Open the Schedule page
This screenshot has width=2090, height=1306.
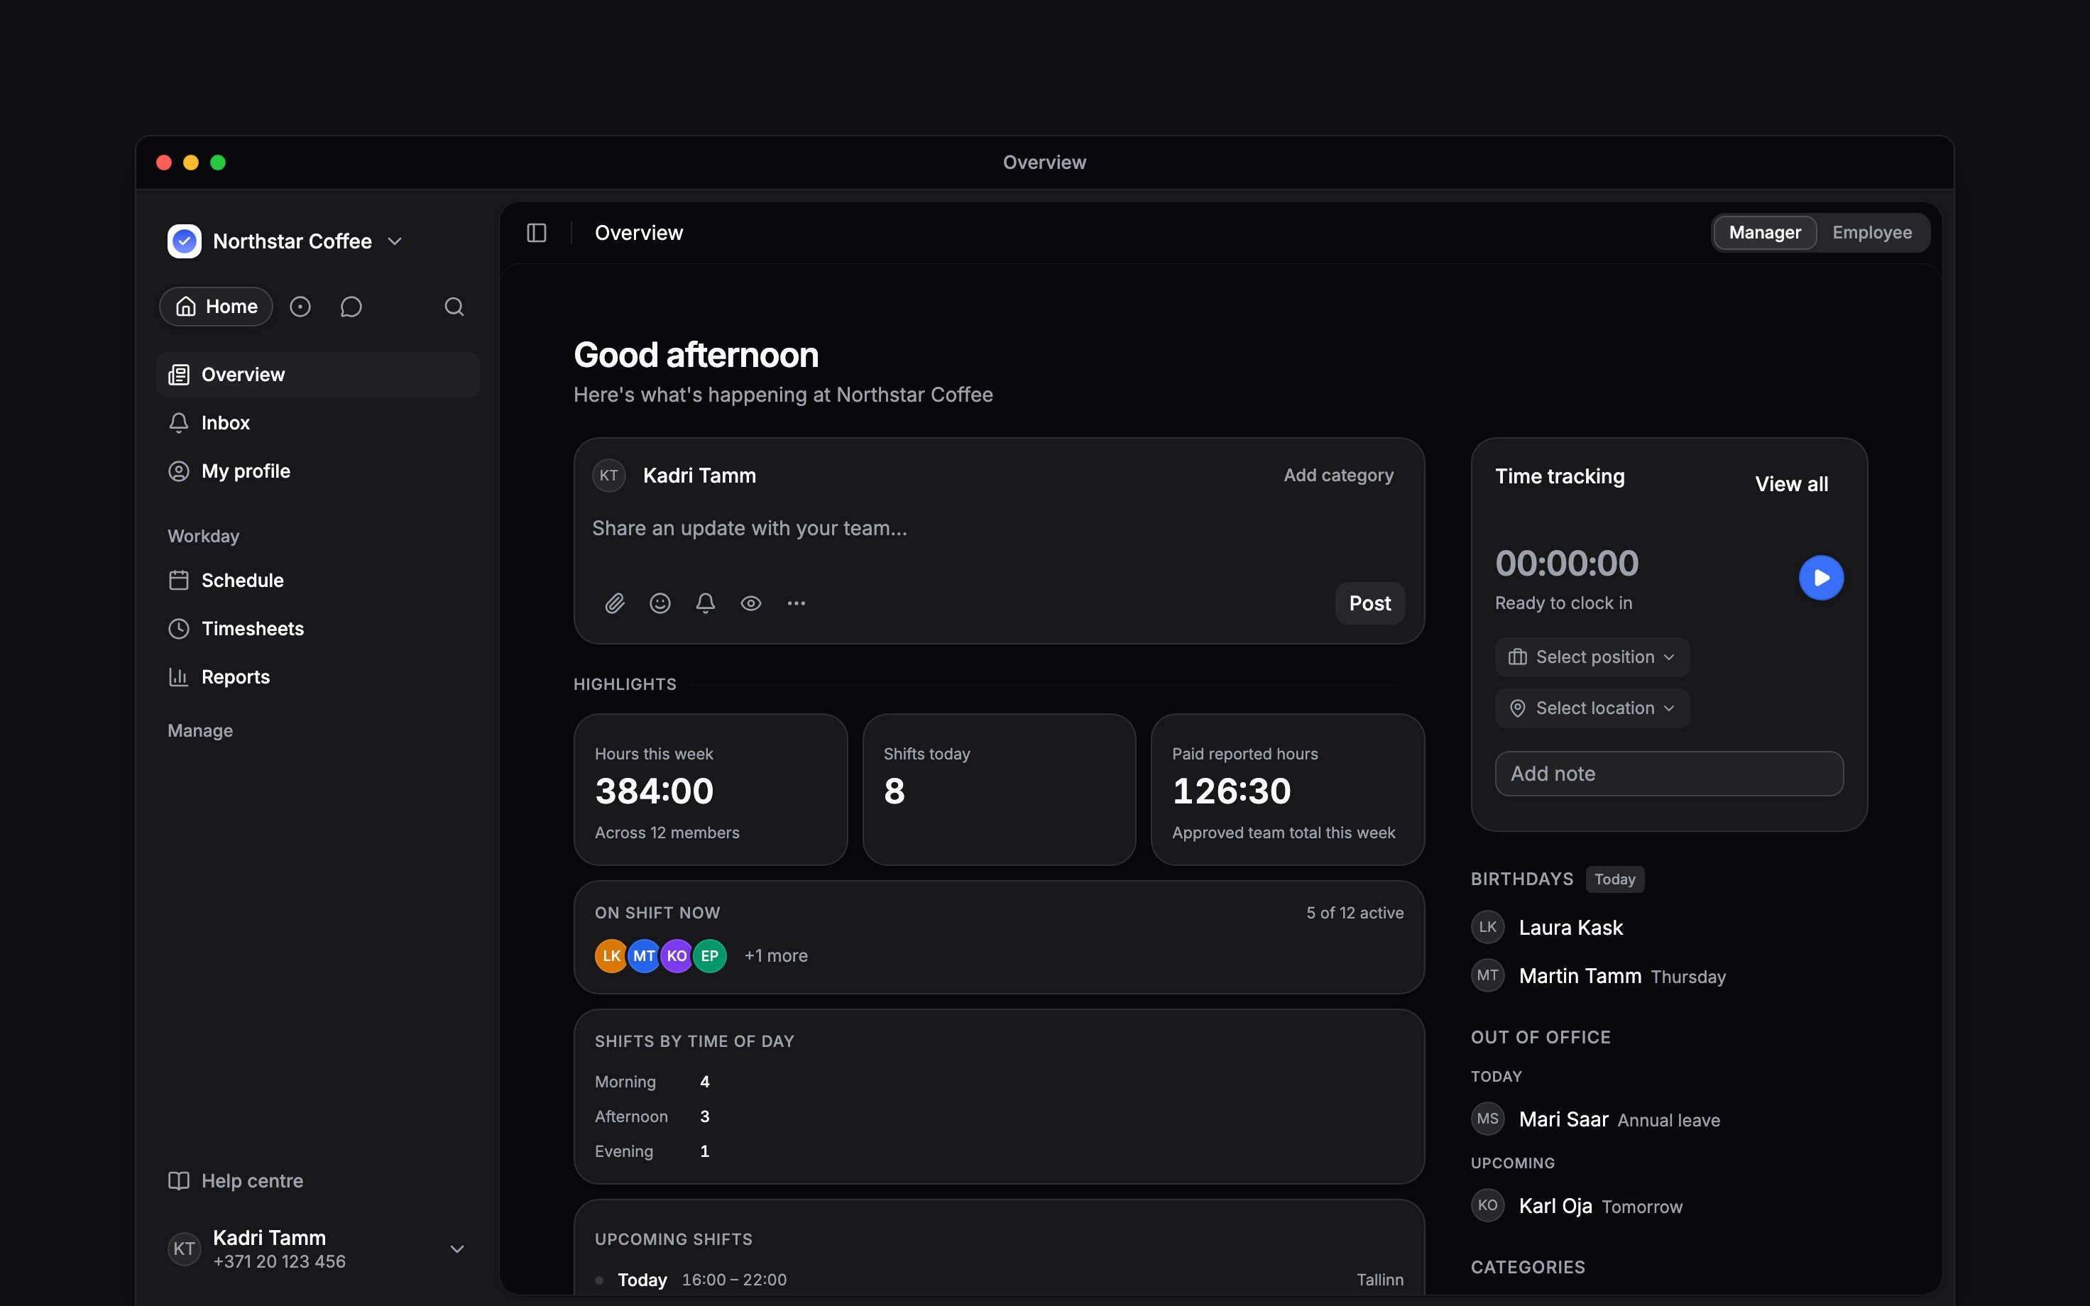(317, 581)
